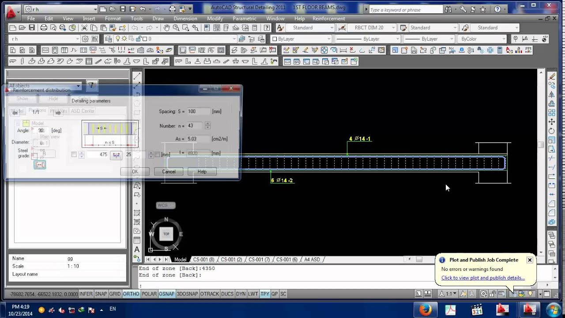Toggle OSNAP in the status bar
Viewport: 565px width, 318px height.
[x=166, y=294]
